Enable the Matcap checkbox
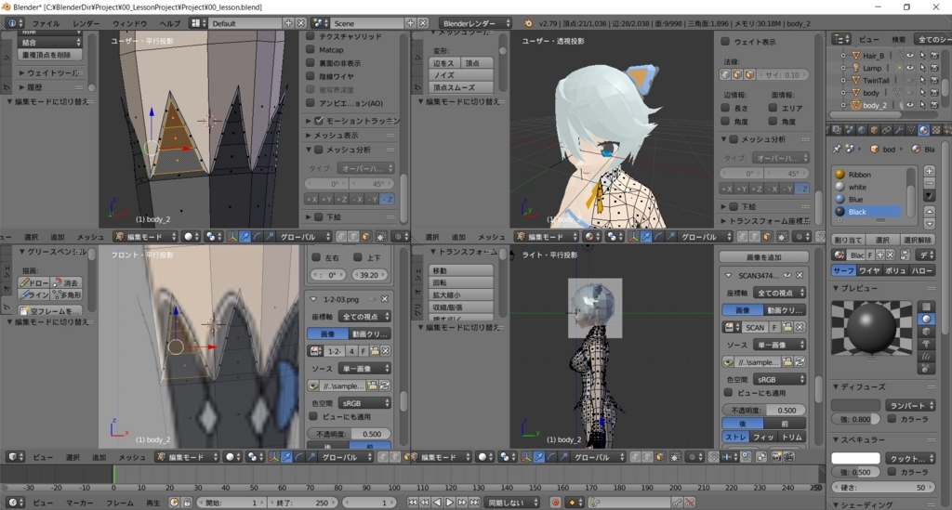 click(x=311, y=50)
